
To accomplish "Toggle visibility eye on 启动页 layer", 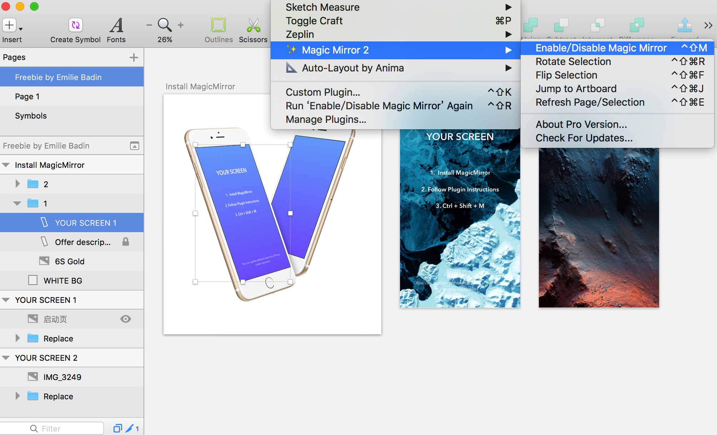I will (126, 319).
